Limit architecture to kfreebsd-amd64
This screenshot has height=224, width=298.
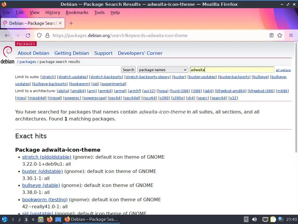(230, 91)
